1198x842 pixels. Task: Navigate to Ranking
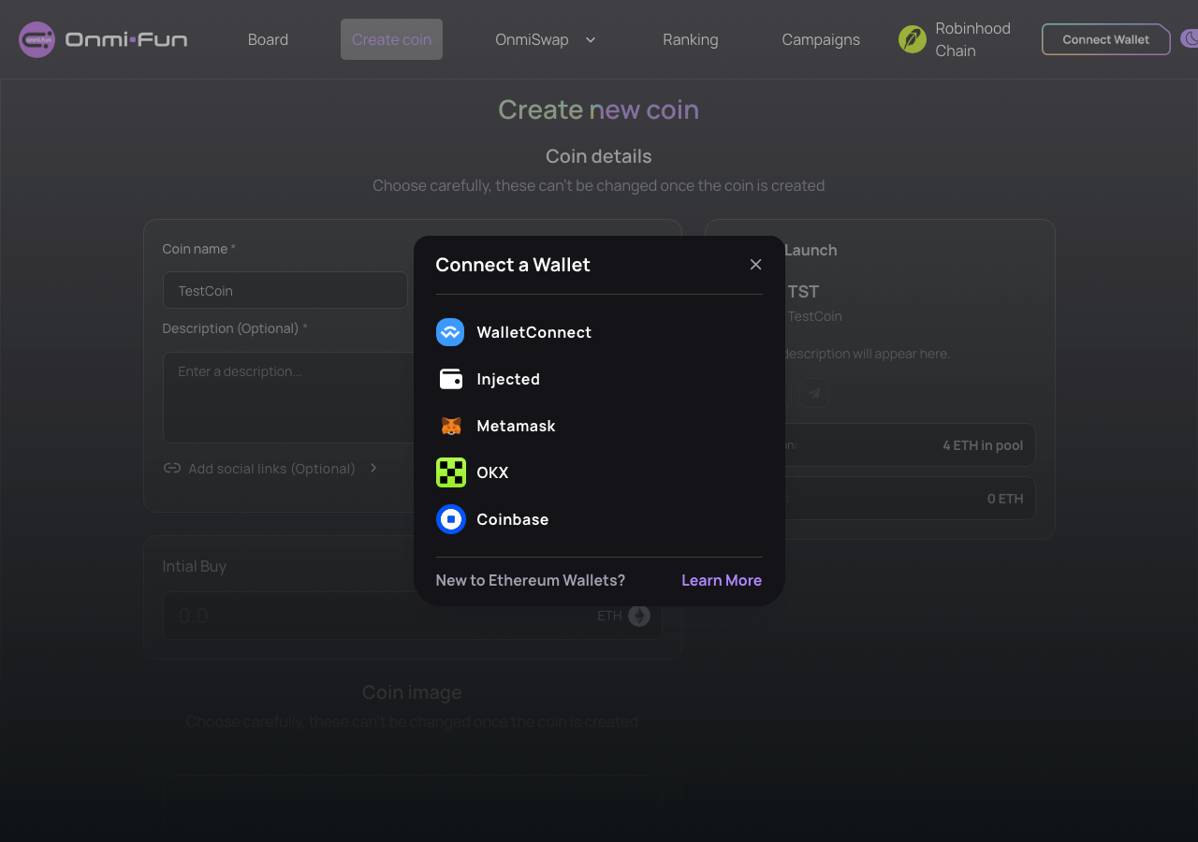click(x=691, y=39)
